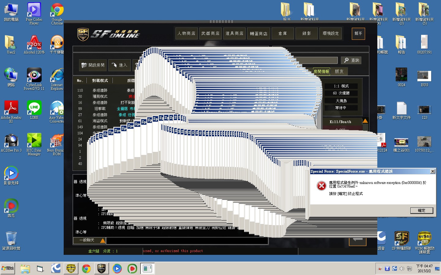This screenshot has height=275, width=441.
Task: Open the User2 folder icon
Action: [x=11, y=45]
